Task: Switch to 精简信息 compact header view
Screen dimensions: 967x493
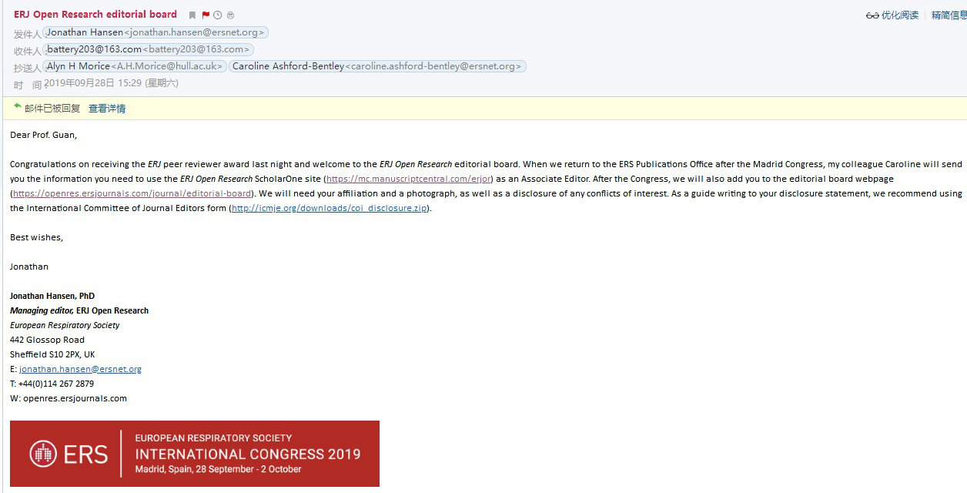Action: (x=949, y=15)
